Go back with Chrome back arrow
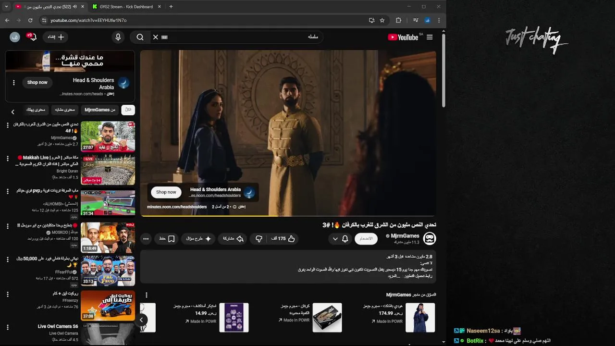The height and width of the screenshot is (346, 615). [7, 20]
